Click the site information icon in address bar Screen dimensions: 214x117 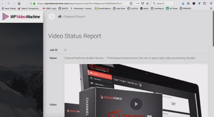coord(31,3)
